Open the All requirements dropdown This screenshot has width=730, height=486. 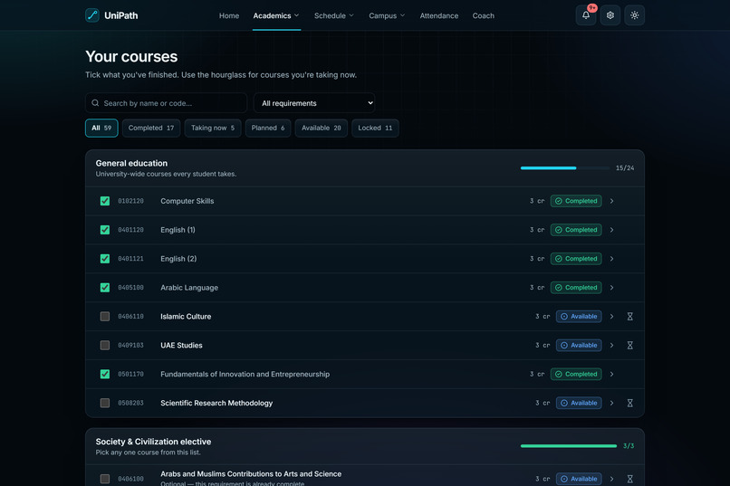pyautogui.click(x=314, y=103)
